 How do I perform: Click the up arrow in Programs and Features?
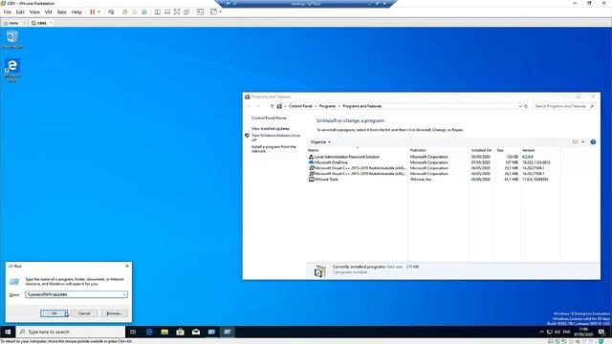[272, 106]
